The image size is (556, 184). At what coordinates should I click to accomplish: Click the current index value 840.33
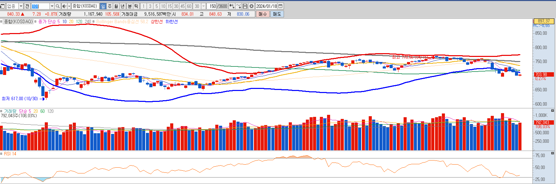click(13, 14)
